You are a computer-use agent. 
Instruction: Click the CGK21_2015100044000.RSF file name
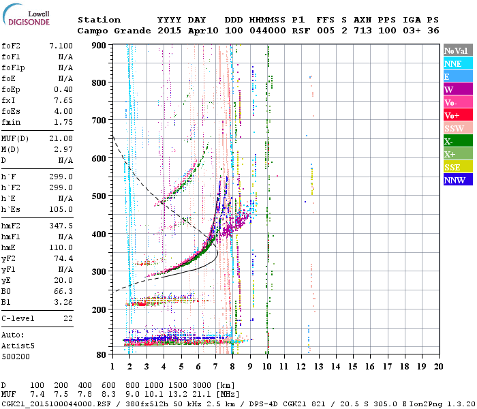[56, 404]
